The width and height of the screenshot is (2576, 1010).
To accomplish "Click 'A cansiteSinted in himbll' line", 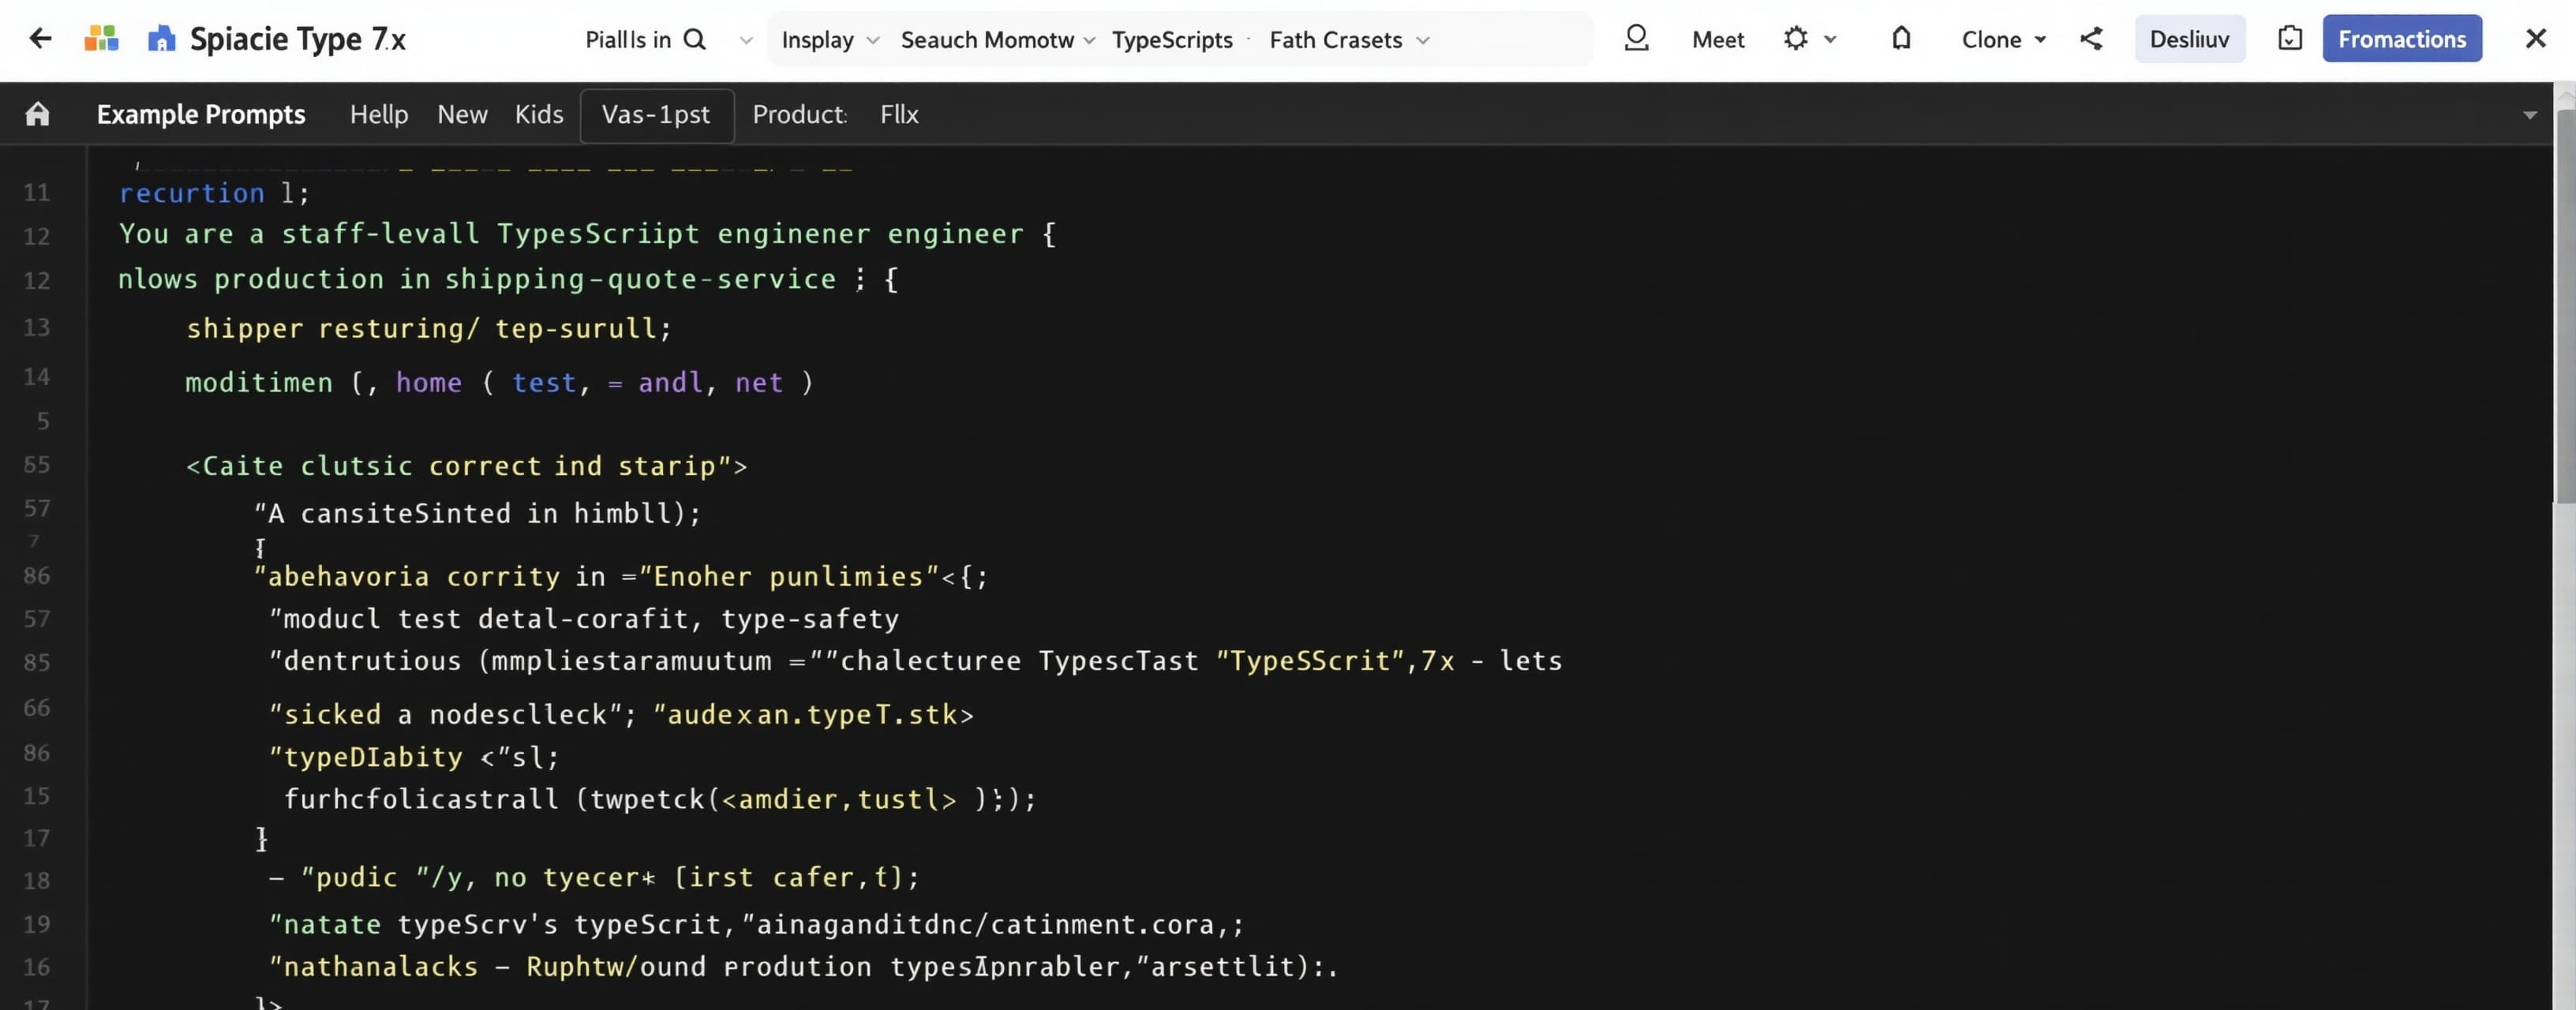I will point(477,513).
